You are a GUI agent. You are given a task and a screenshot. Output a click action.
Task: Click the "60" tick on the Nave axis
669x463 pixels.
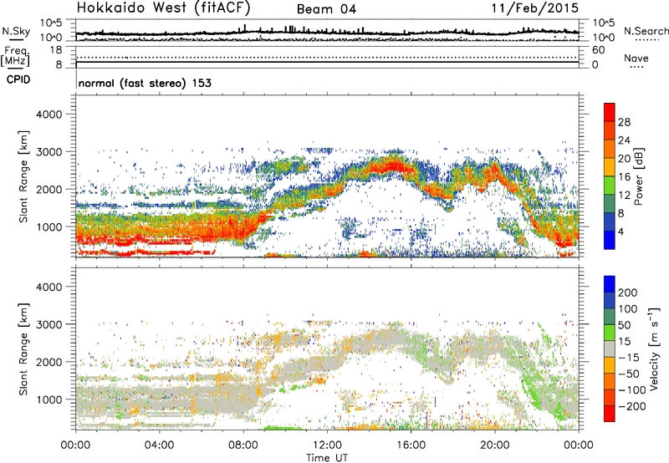point(598,50)
